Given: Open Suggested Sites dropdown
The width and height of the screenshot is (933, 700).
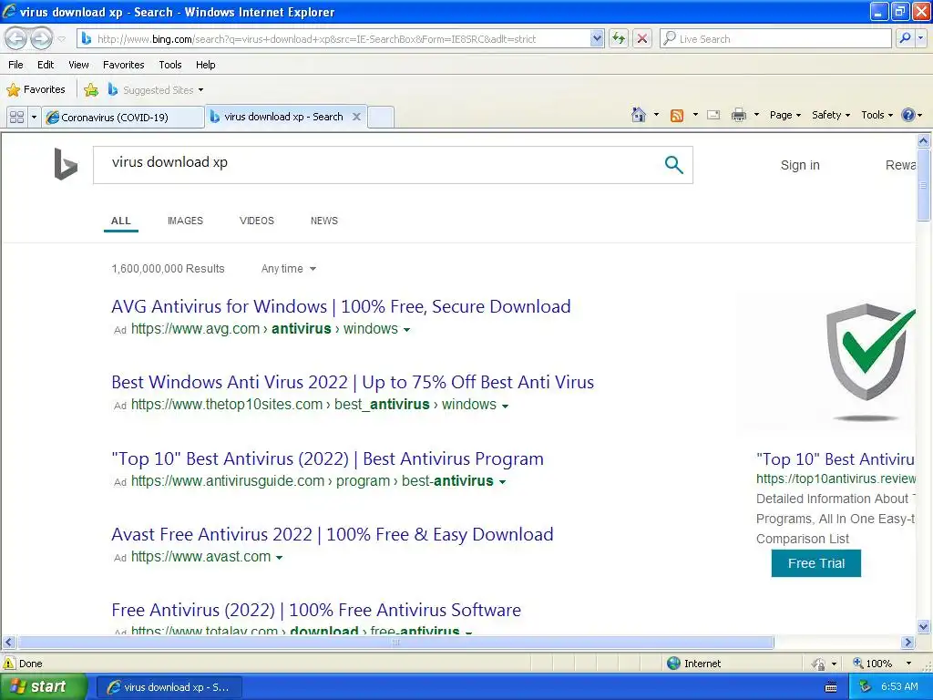Looking at the screenshot, I should click(156, 90).
